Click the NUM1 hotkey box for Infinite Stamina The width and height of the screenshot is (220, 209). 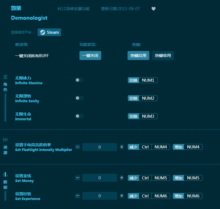tap(148, 80)
